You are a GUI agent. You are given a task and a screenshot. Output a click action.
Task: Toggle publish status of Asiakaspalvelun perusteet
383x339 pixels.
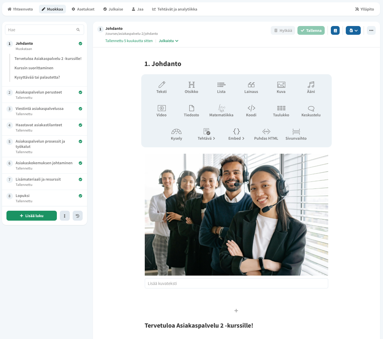click(80, 92)
